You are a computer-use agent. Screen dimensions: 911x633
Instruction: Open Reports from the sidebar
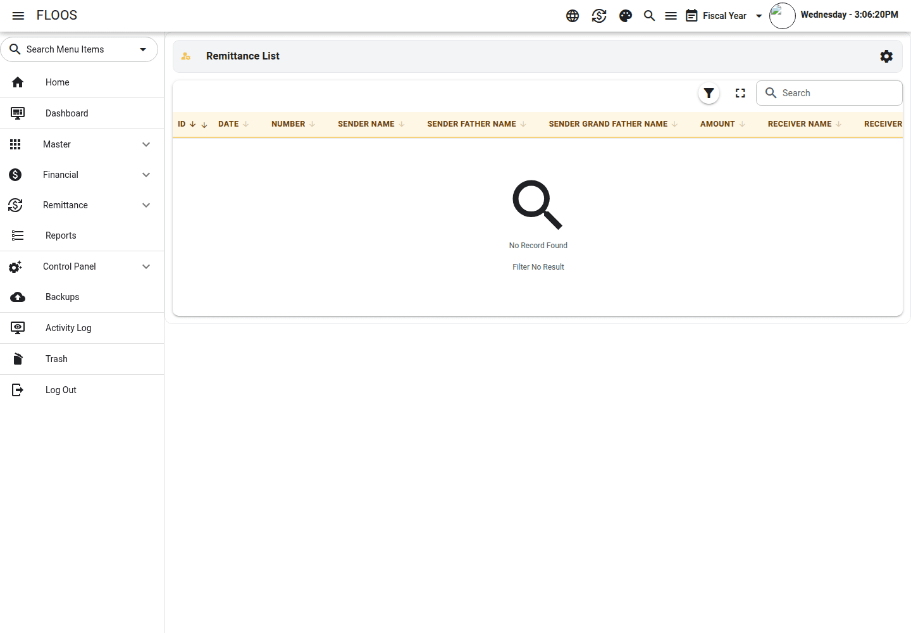point(82,235)
